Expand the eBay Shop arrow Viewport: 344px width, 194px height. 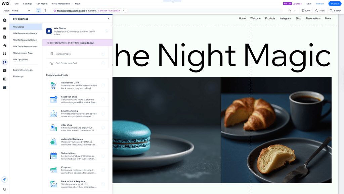point(103,128)
